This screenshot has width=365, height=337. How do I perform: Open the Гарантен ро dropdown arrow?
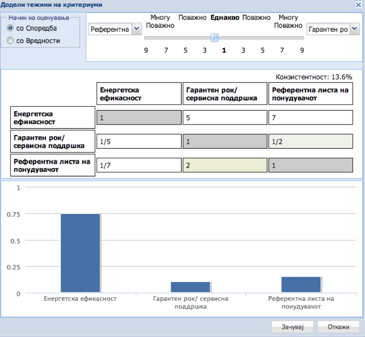pos(354,29)
